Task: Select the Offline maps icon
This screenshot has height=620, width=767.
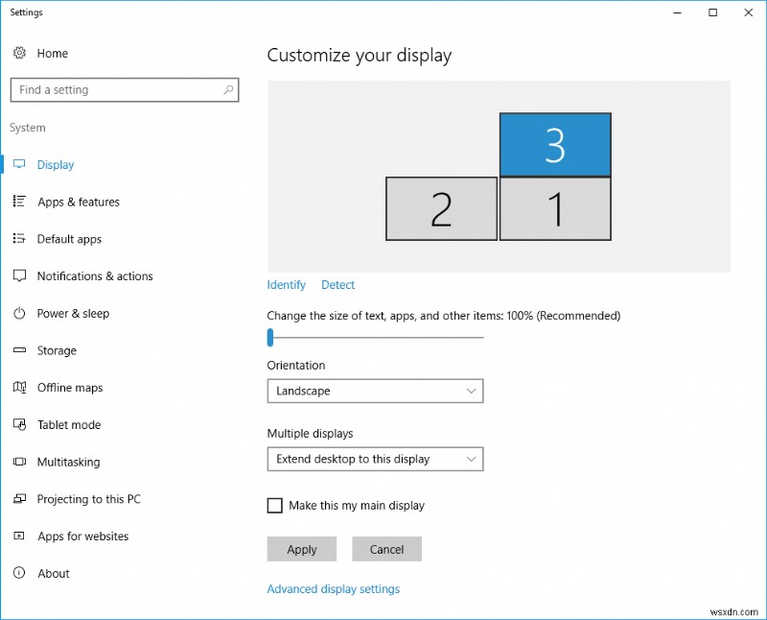Action: pyautogui.click(x=20, y=388)
